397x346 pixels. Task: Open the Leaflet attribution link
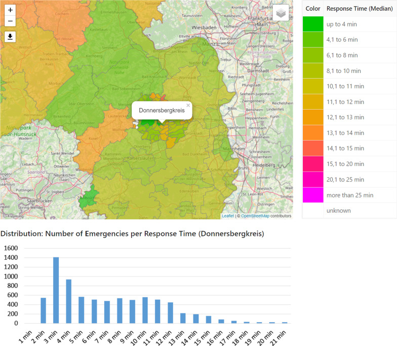point(228,216)
